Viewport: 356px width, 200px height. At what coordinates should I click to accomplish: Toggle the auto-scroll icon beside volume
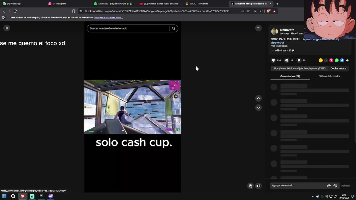point(251,186)
